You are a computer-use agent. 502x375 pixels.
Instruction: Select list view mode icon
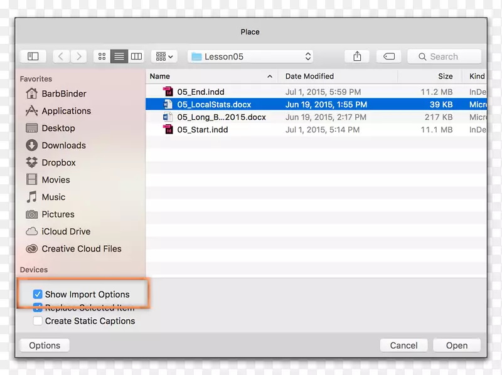pos(119,56)
